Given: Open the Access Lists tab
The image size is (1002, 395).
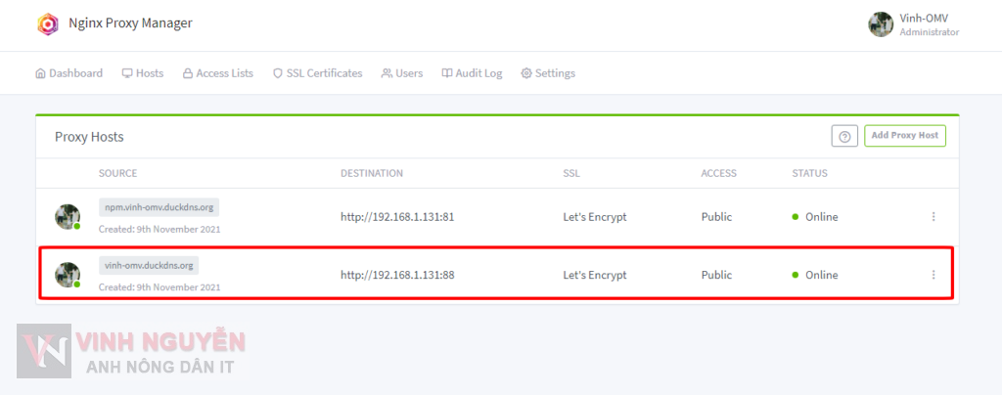Looking at the screenshot, I should 218,73.
